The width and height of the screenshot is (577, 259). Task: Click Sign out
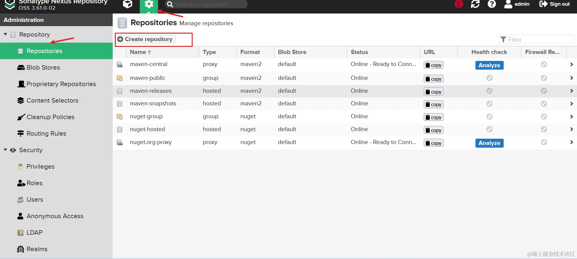coord(554,4)
